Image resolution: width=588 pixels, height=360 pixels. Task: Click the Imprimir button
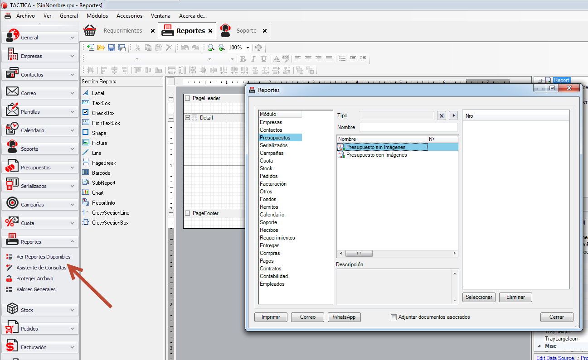[x=271, y=317]
